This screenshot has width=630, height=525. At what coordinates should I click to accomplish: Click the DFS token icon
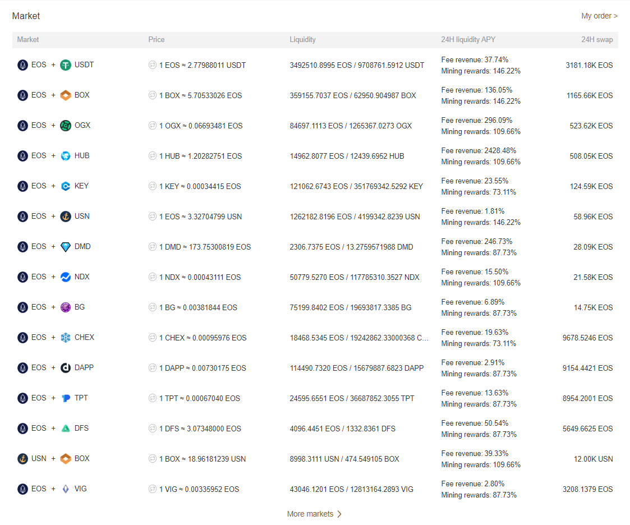[66, 429]
